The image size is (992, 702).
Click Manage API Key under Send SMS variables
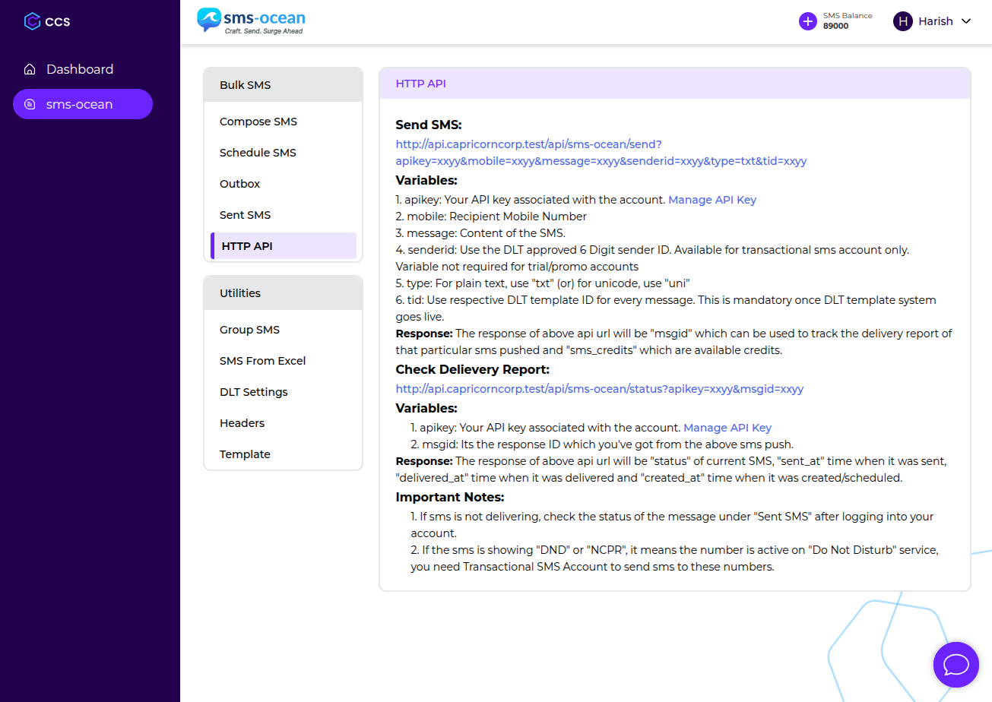[x=712, y=200]
